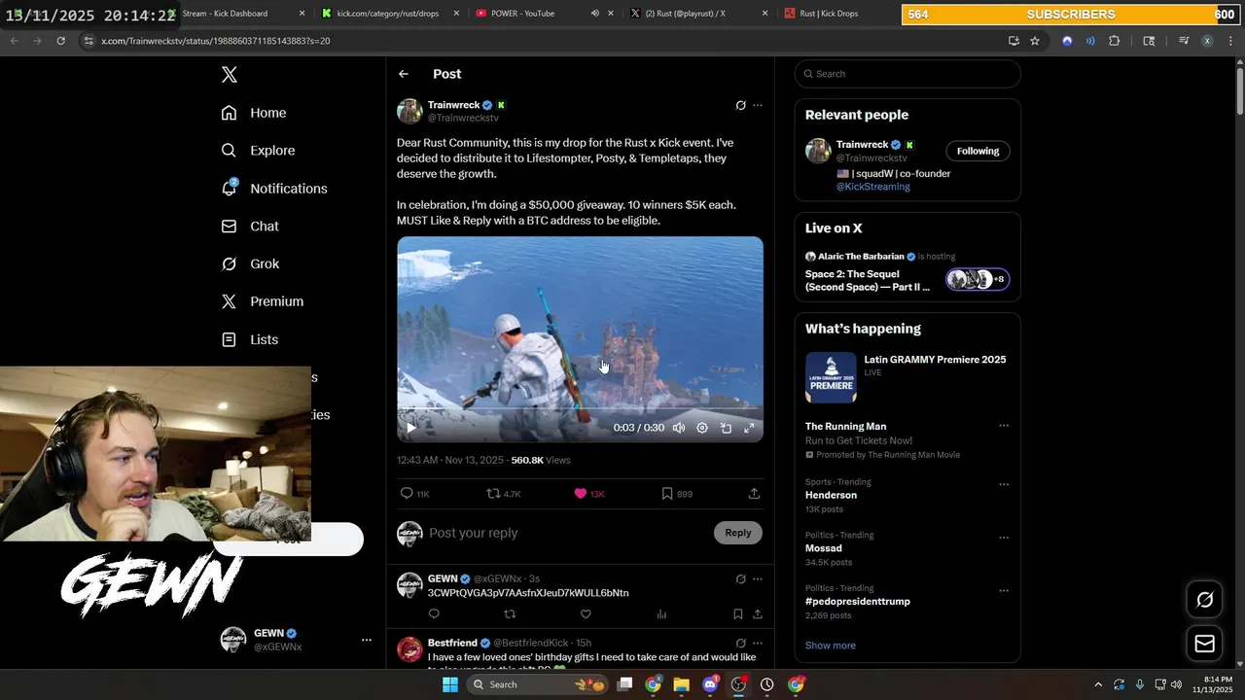The height and width of the screenshot is (700, 1245).
Task: Share the Trainwreck post
Action: 754,494
